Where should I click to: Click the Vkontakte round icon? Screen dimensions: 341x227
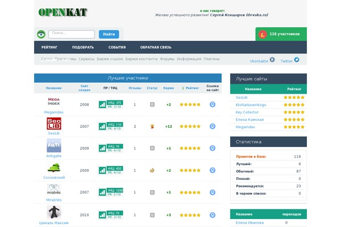272,60
